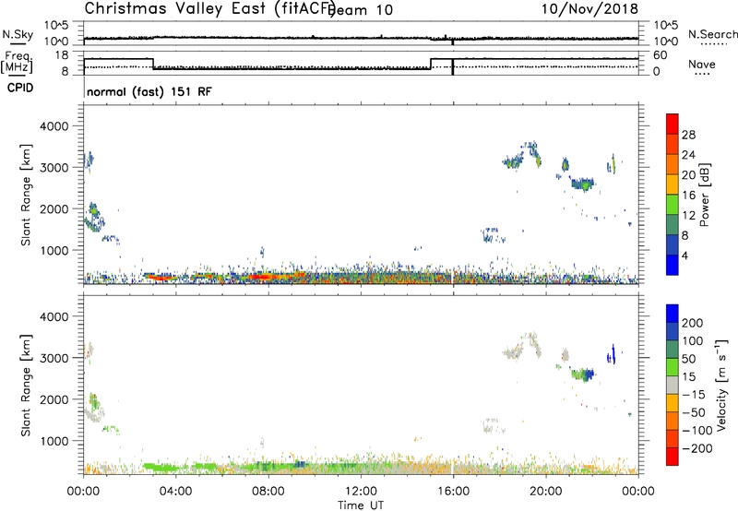Click the '-100' value on velocity colorbar

pyautogui.click(x=698, y=430)
